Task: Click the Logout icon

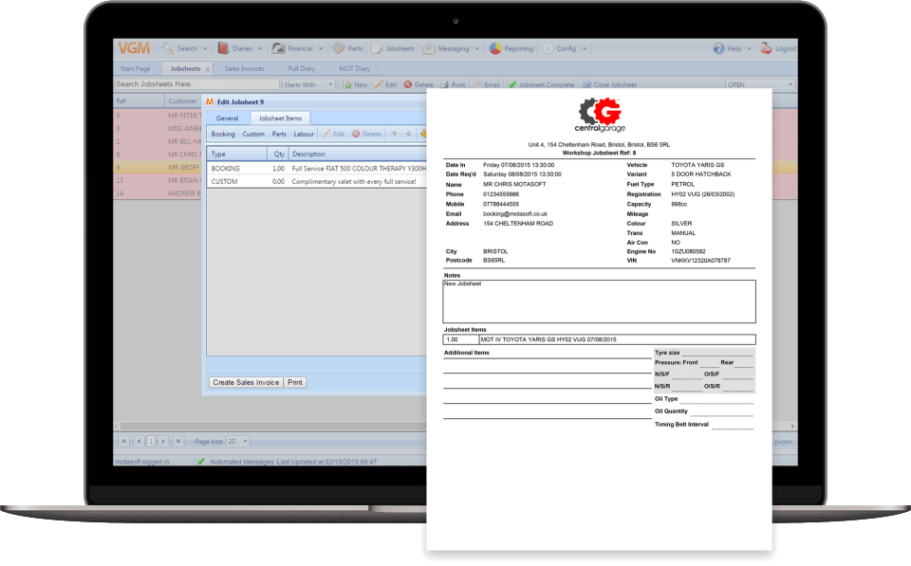Action: click(x=765, y=48)
